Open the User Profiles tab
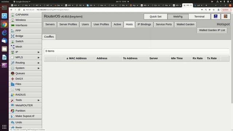This screenshot has width=233, height=131. pos(101,24)
